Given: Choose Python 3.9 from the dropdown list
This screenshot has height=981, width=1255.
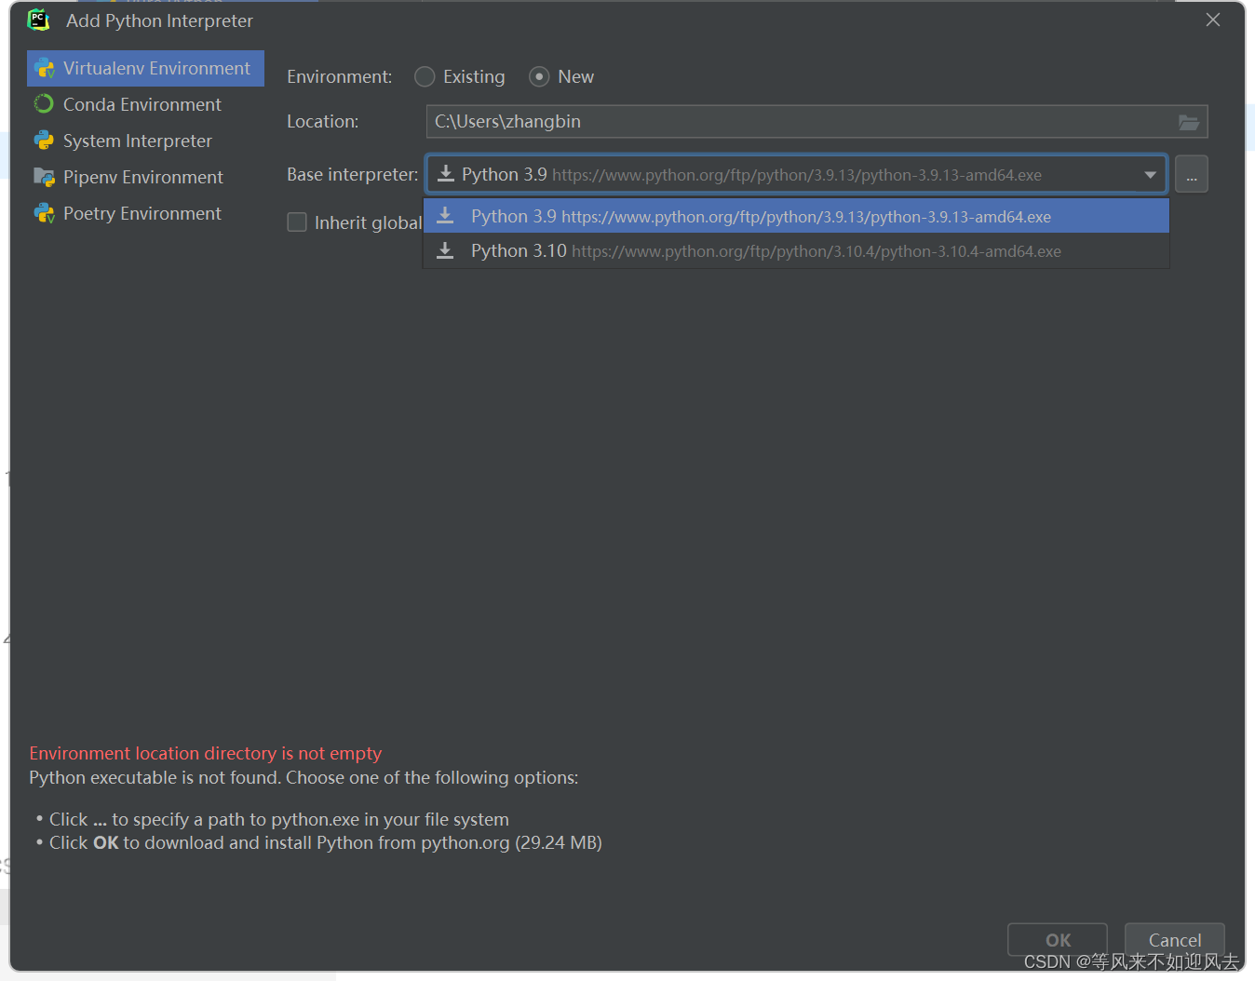Looking at the screenshot, I should tap(796, 216).
